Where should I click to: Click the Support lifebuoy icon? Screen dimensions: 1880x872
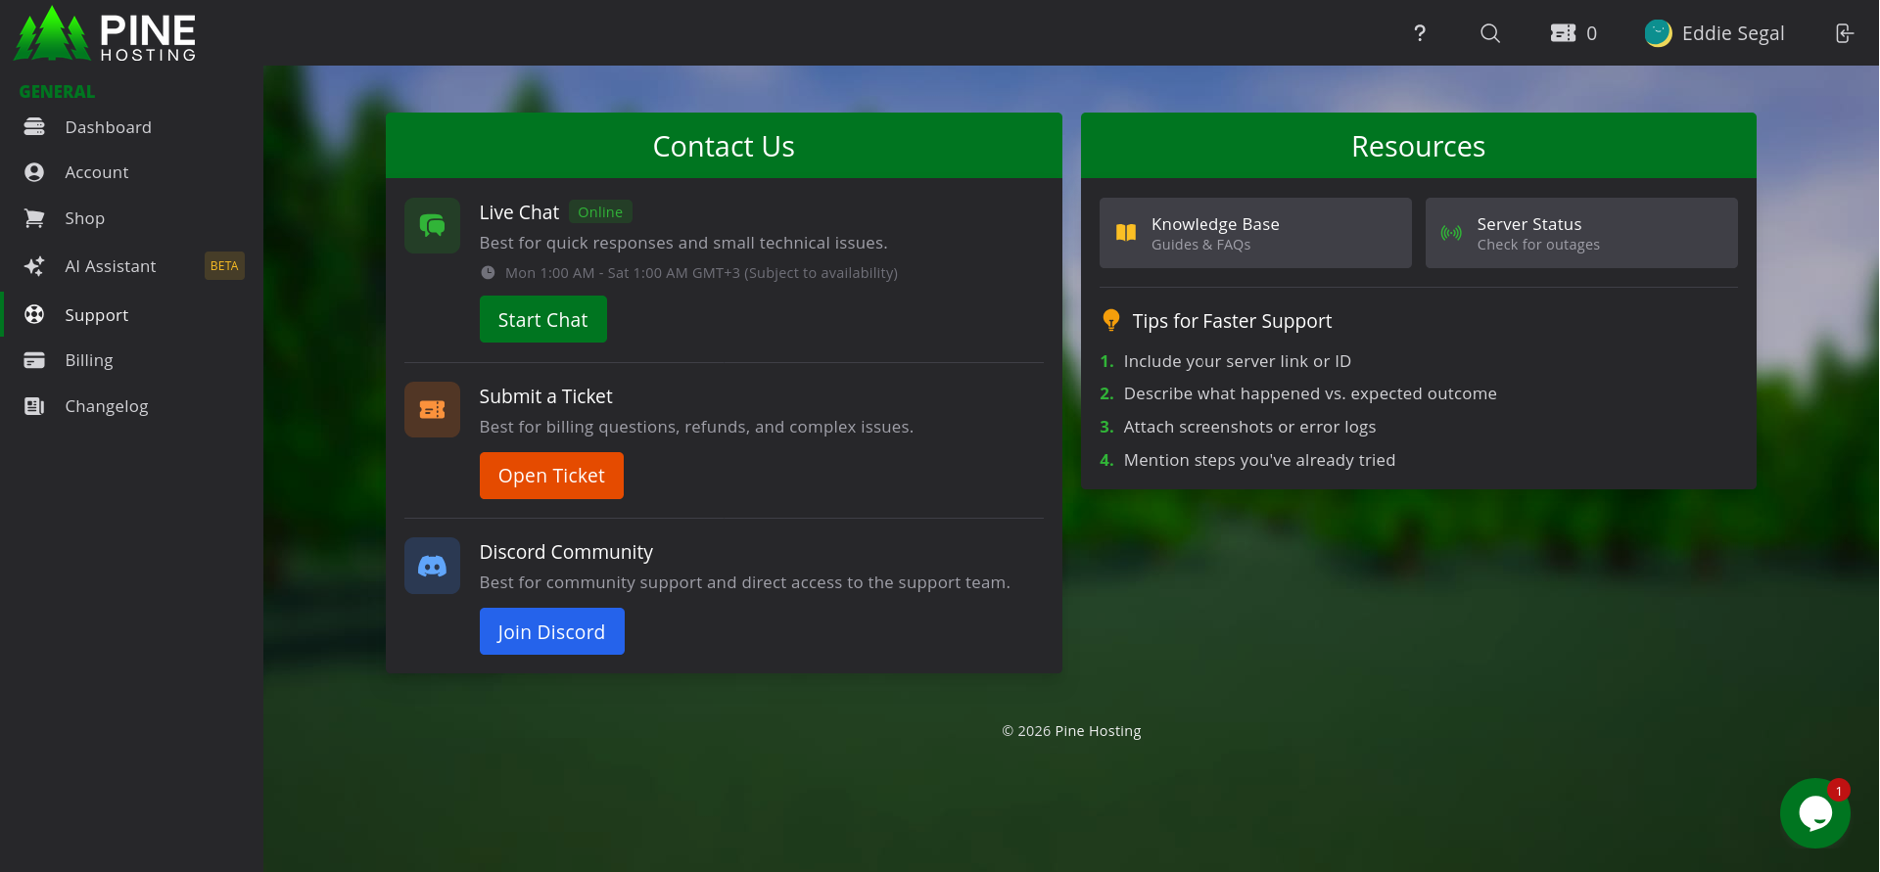pos(34,314)
